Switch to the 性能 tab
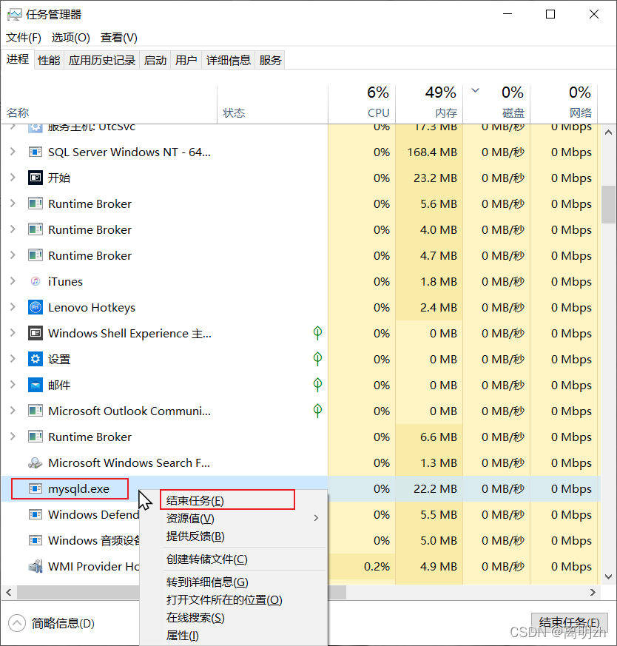This screenshot has height=646, width=617. click(x=49, y=61)
